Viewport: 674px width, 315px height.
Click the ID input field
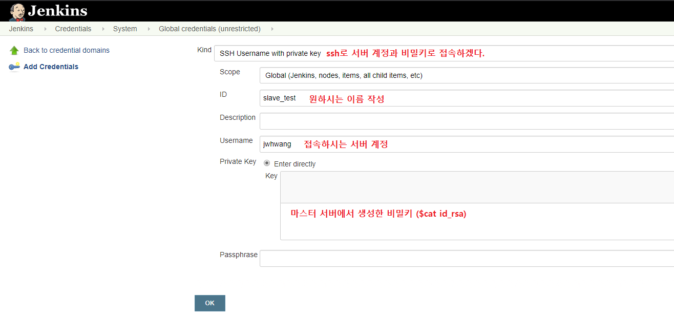click(x=467, y=98)
